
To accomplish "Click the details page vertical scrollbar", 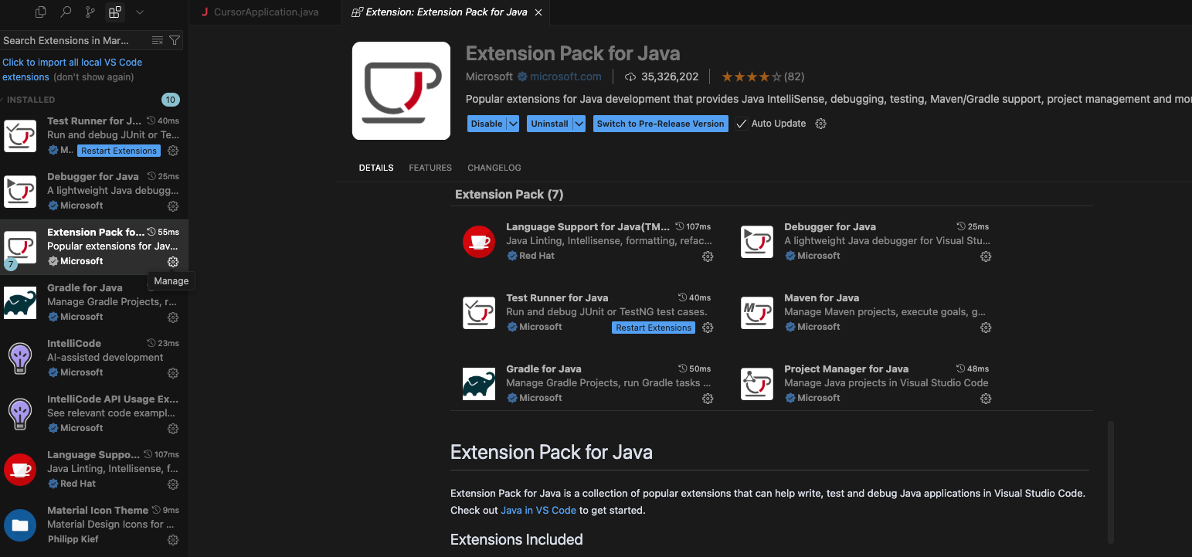I will (1111, 481).
